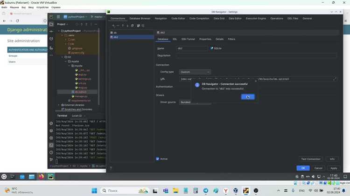
Task: Open Yandex browser from Windows taskbar
Action: [x=226, y=191]
